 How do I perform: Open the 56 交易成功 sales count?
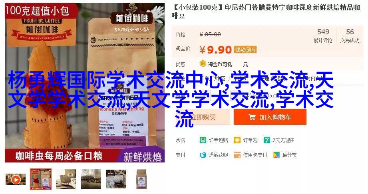click(x=350, y=36)
